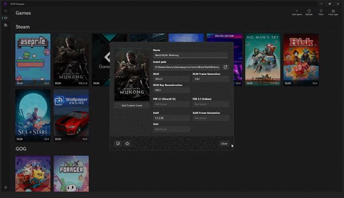The width and height of the screenshot is (344, 198).
Task: Click the Name input field
Action: click(x=190, y=55)
